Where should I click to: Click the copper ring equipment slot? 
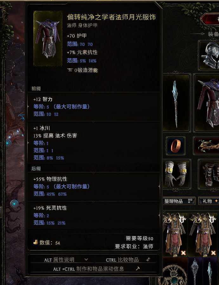[x=176, y=146]
